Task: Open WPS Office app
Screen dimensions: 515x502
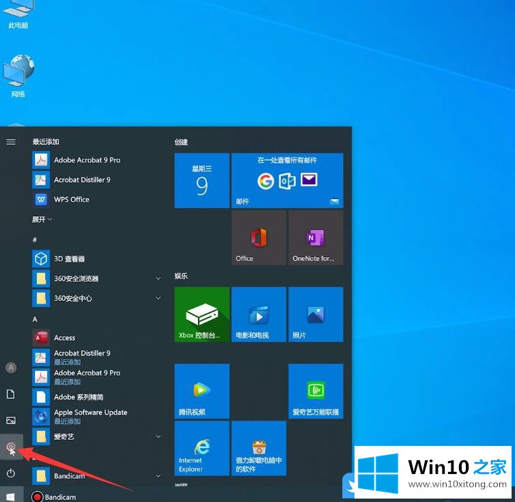Action: [x=96, y=199]
